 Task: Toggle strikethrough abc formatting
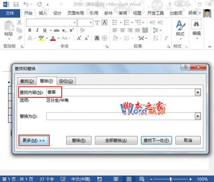pos(56,30)
